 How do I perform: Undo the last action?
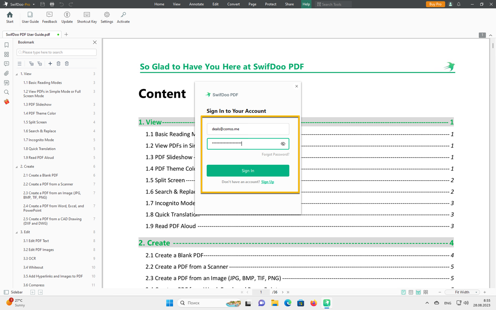pos(62,4)
